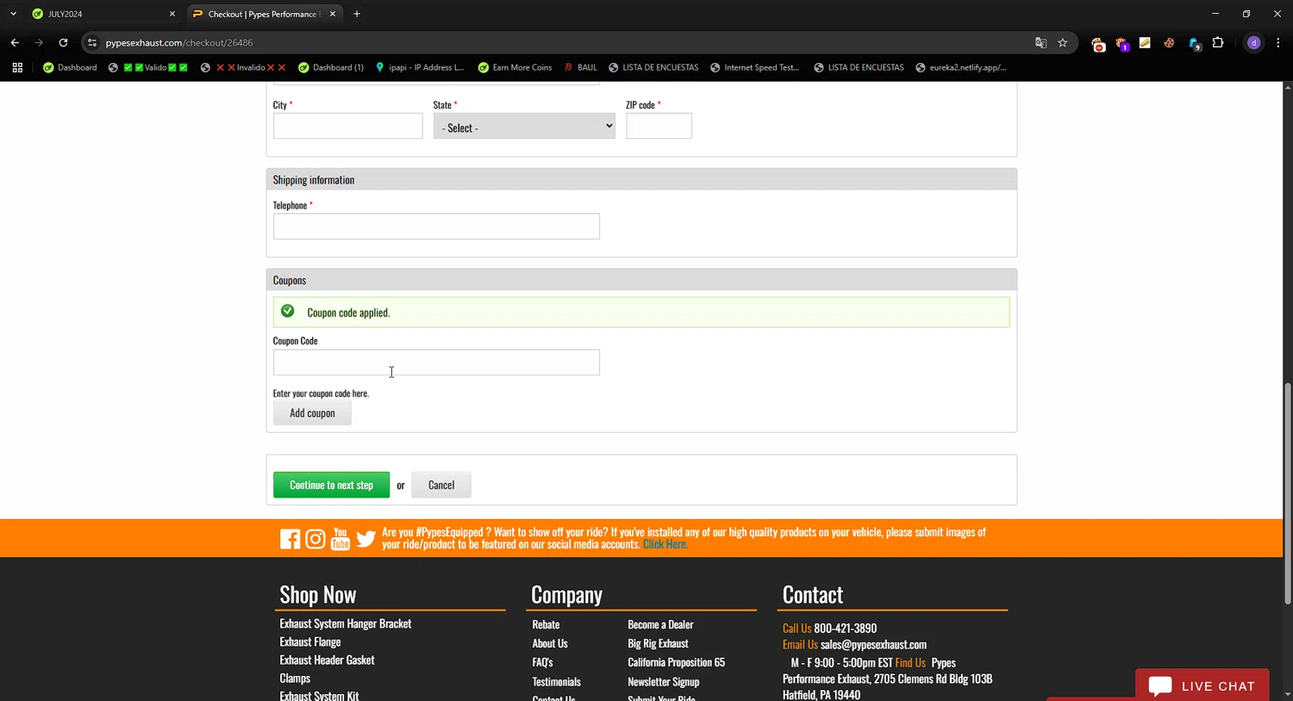Open the Dashboard (1) bookmark

[331, 67]
